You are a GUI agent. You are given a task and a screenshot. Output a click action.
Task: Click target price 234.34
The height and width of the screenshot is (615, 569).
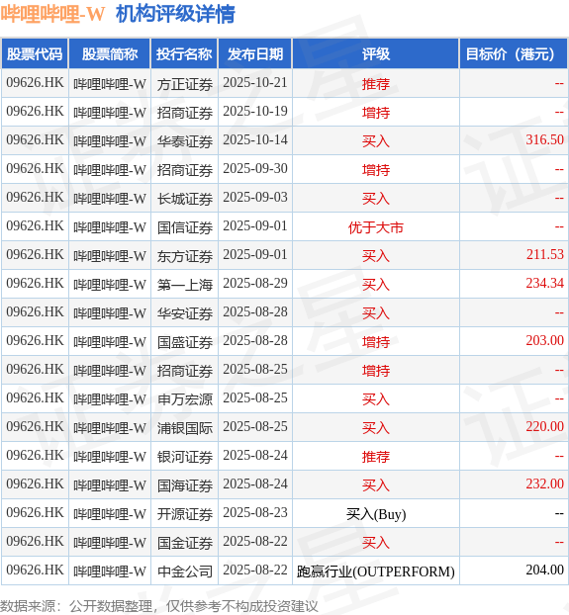544,284
